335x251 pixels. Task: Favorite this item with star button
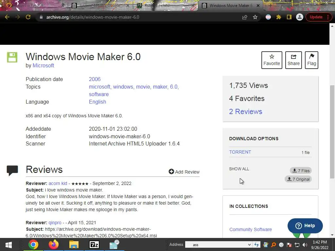point(272,60)
